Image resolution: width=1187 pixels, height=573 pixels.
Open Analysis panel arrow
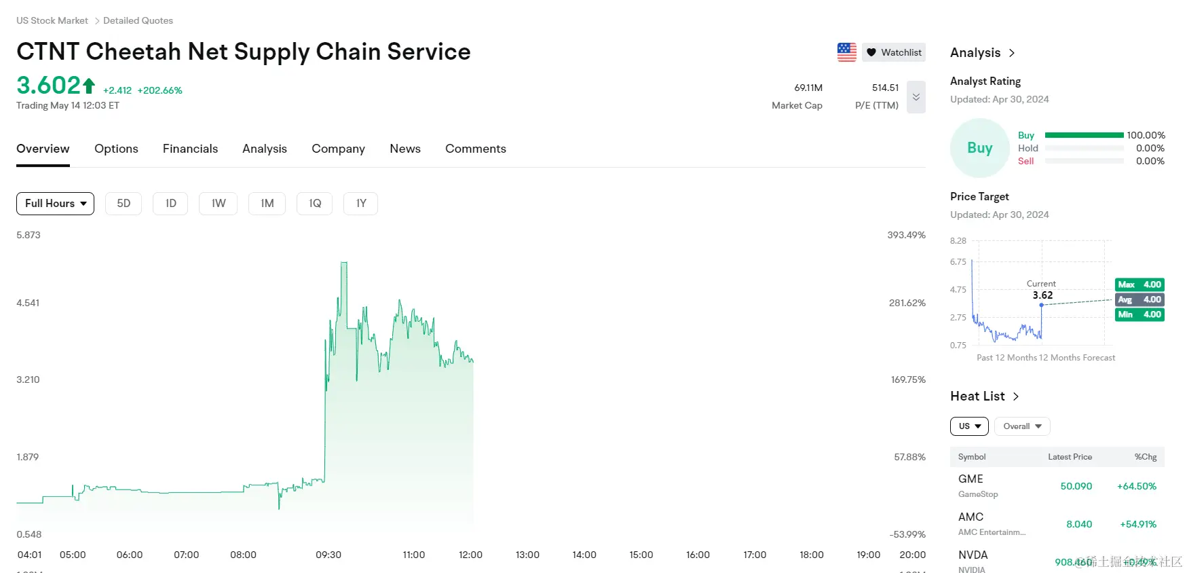[x=1012, y=53]
